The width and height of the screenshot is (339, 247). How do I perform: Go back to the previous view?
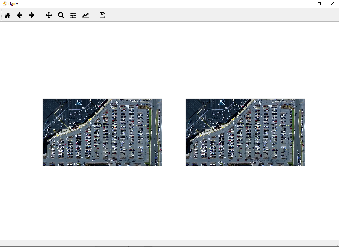pyautogui.click(x=19, y=15)
